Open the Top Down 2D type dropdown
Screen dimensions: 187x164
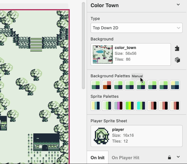pos(136,28)
